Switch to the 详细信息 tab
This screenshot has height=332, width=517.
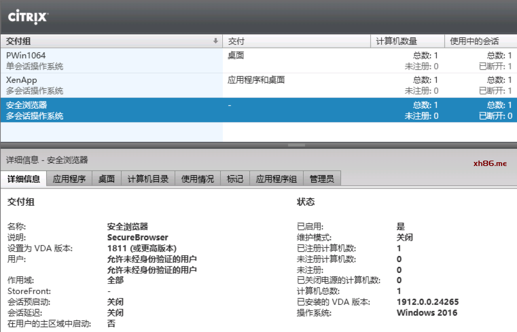[24, 179]
